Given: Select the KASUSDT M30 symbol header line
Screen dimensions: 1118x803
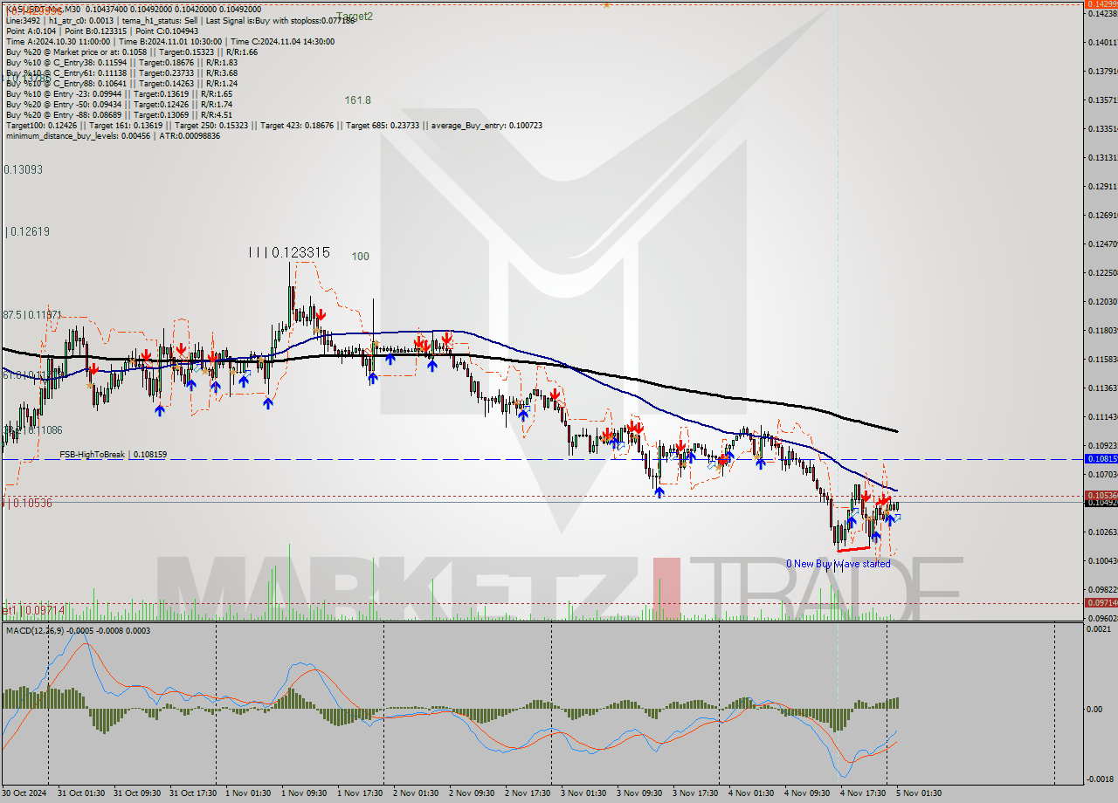Looking at the screenshot, I should pos(133,8).
